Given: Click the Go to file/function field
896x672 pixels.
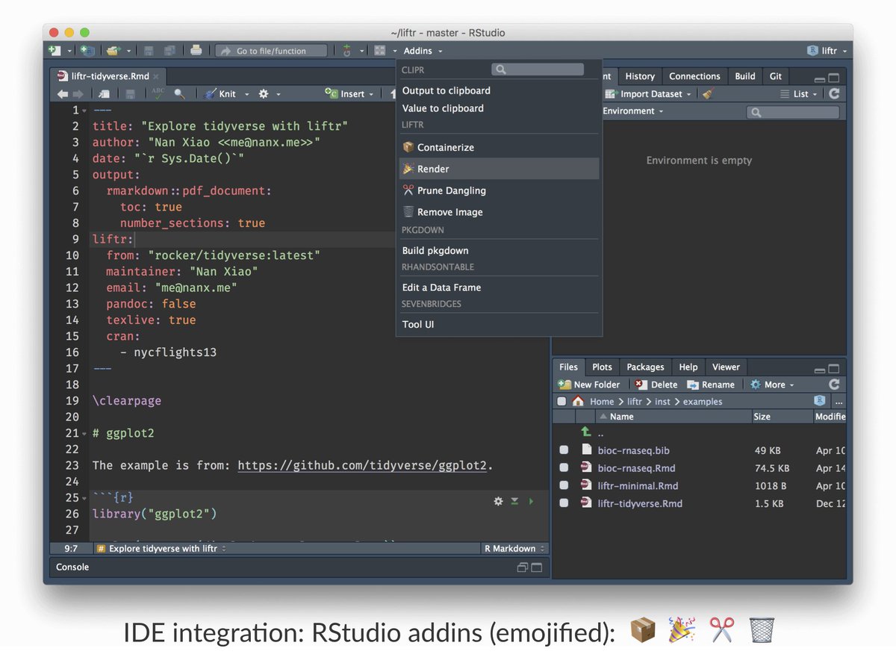Looking at the screenshot, I should [x=271, y=51].
